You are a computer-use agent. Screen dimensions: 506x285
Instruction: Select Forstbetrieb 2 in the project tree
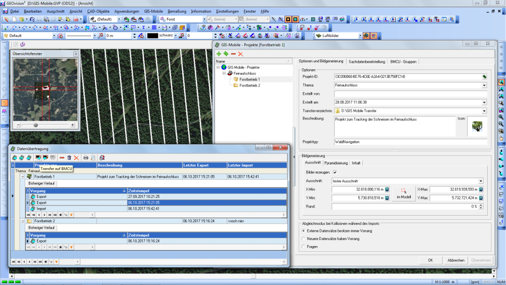coord(249,86)
